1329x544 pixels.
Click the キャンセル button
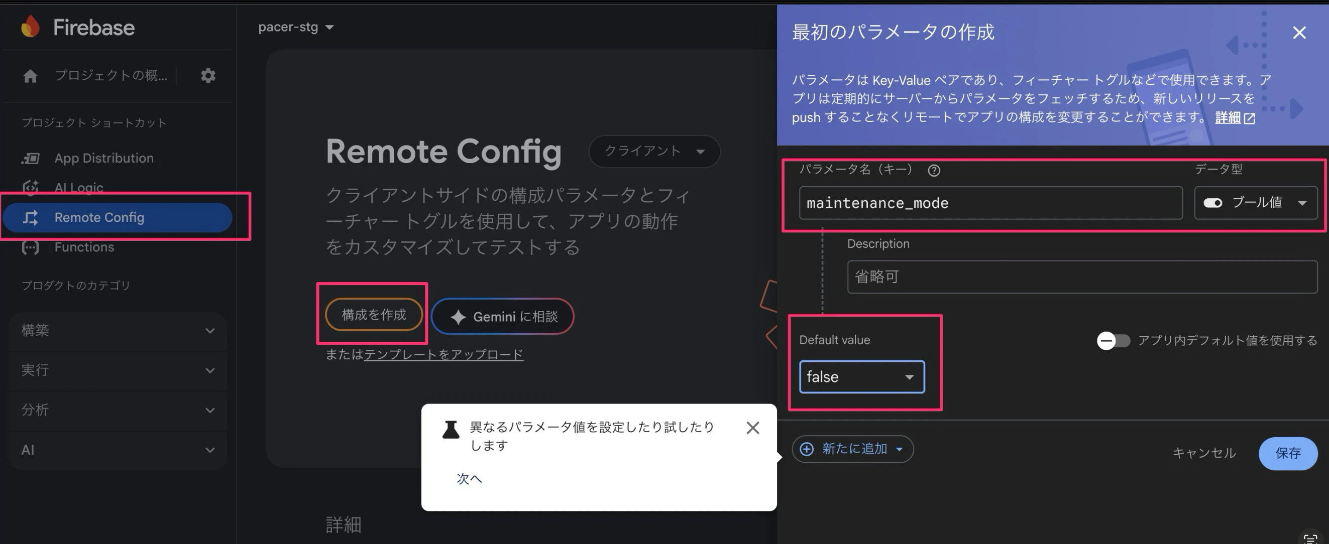coord(1203,453)
